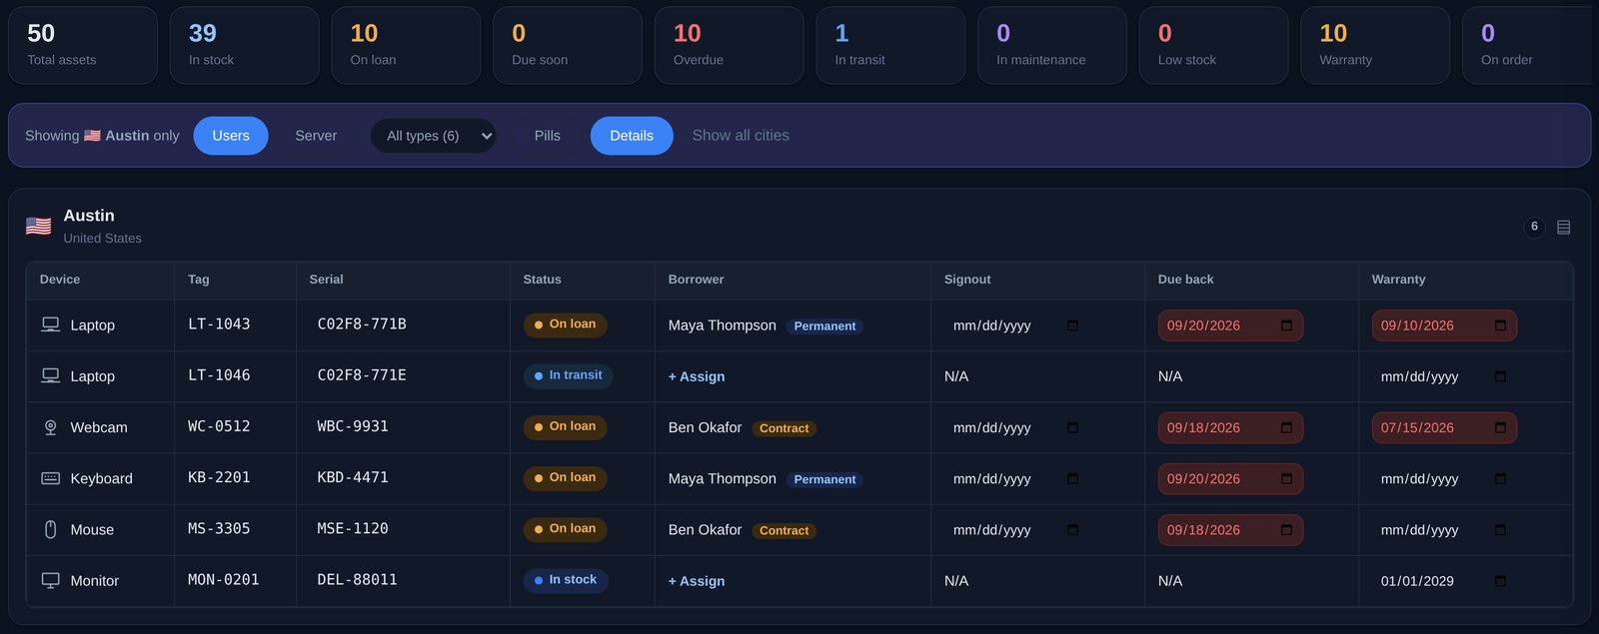The image size is (1599, 634).
Task: Open status dropdown for laptop LT-1043
Action: (x=566, y=324)
